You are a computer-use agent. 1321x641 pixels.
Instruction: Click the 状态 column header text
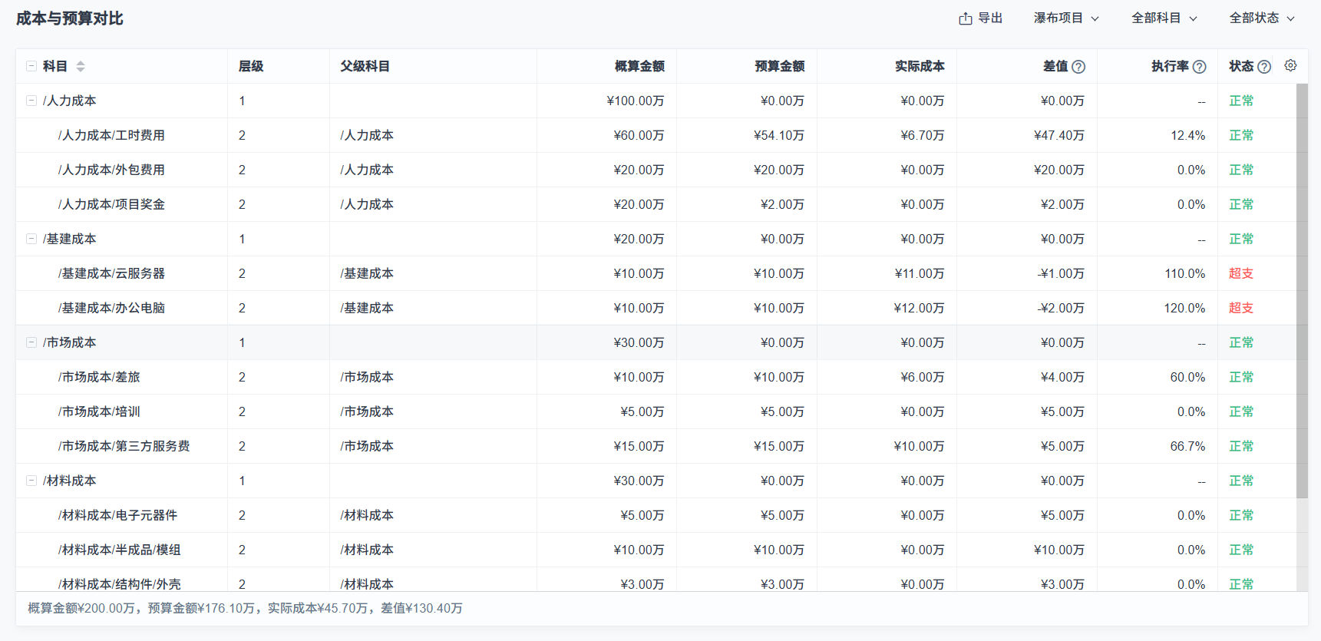pos(1241,67)
